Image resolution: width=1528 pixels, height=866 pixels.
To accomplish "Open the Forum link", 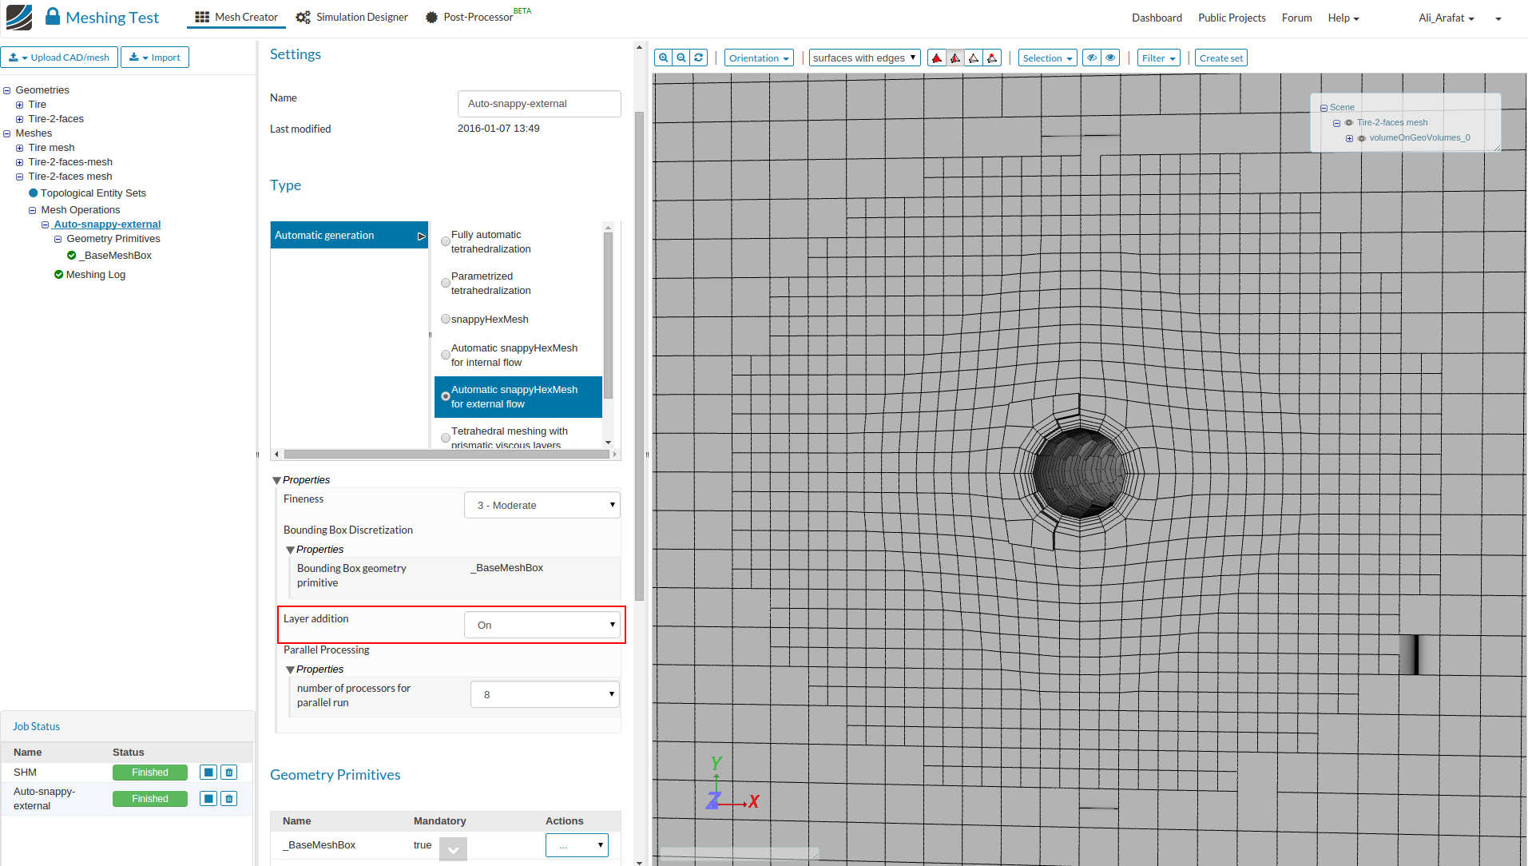I will 1296,18.
